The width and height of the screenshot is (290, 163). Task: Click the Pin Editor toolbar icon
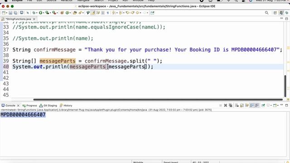[152, 13]
